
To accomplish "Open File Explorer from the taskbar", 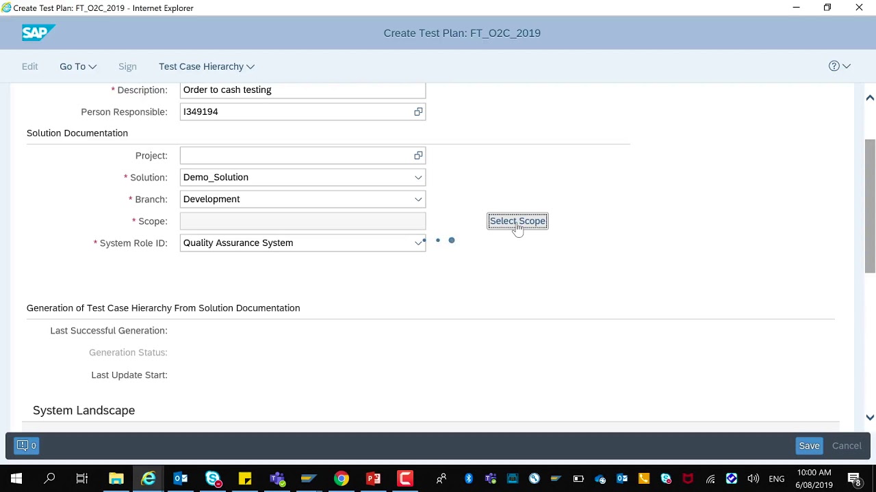I will pos(116,478).
